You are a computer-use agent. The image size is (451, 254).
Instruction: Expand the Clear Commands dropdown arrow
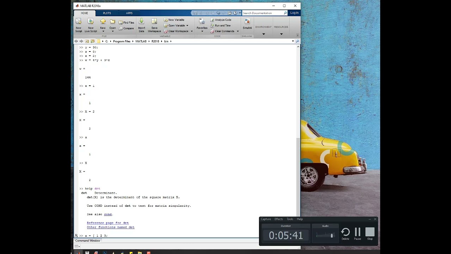[x=237, y=31]
